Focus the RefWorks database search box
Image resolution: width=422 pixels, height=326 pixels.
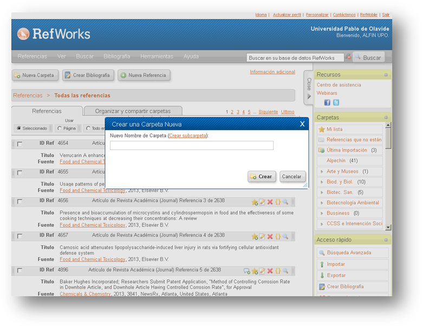point(295,57)
